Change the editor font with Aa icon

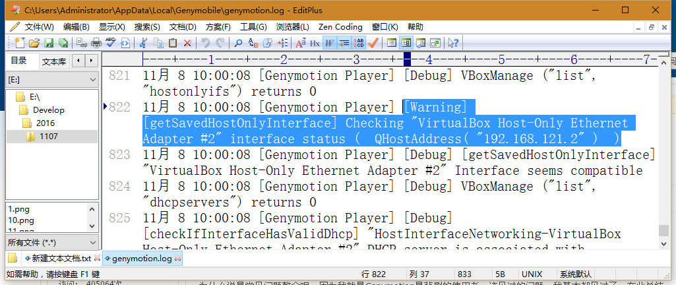[x=301, y=43]
